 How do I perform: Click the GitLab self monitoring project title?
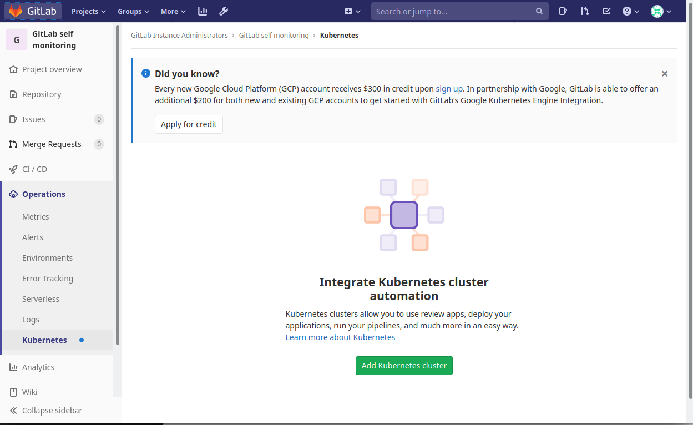point(54,39)
